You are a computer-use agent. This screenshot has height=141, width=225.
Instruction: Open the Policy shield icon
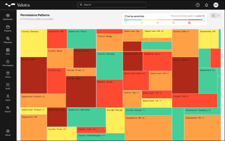coord(8,73)
